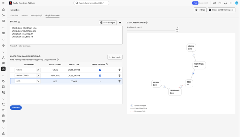Viewport: 240px width, 137px height.
Task: Open the help question mark icon
Action: pyautogui.click(x=220, y=3)
